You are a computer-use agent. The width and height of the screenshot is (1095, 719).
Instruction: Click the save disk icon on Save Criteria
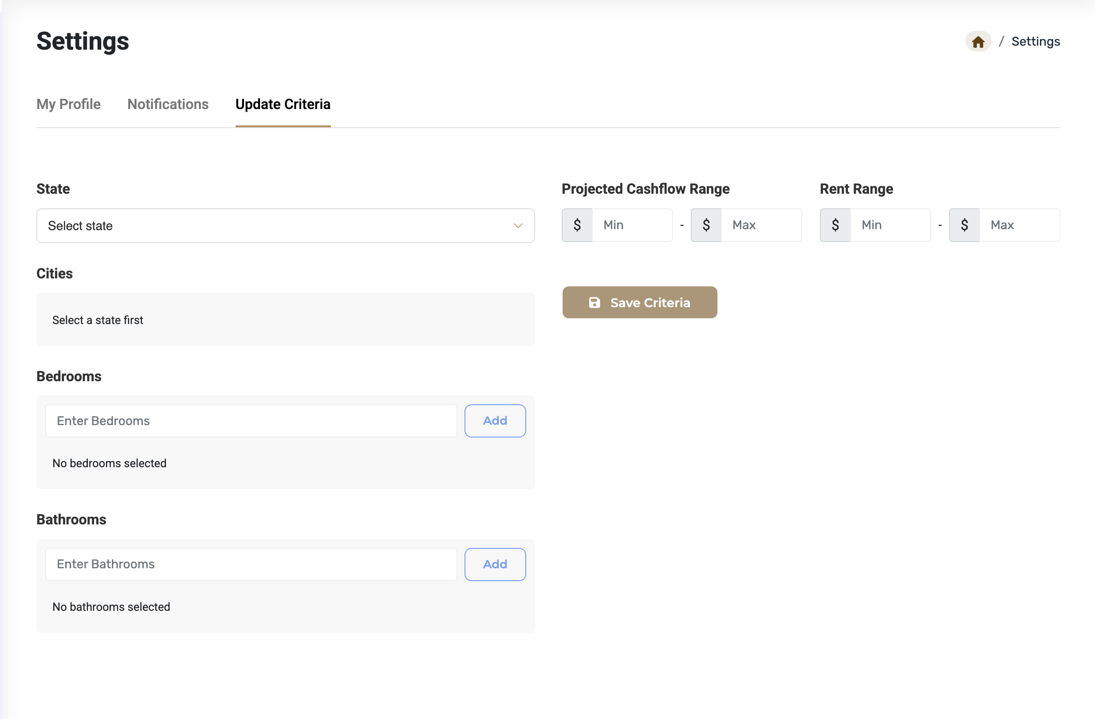(x=594, y=302)
